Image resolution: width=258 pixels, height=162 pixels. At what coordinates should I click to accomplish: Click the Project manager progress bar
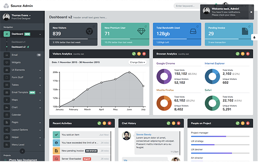(220, 136)
